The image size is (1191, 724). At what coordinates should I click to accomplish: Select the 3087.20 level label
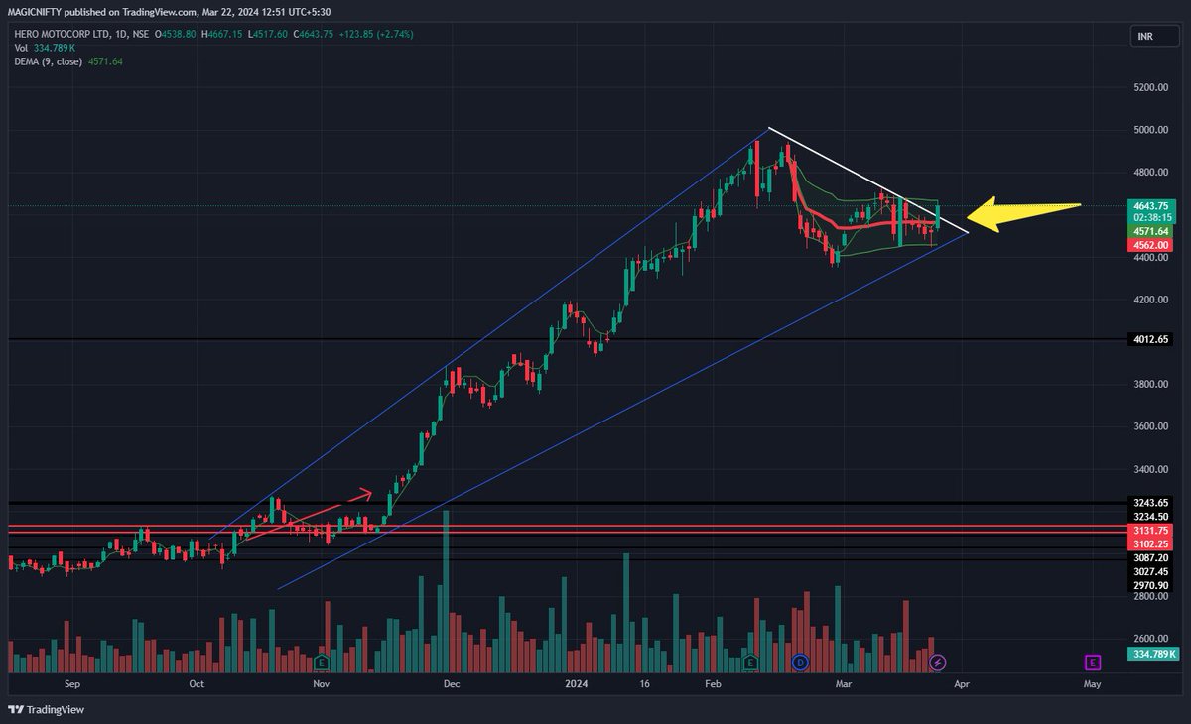[1152, 558]
